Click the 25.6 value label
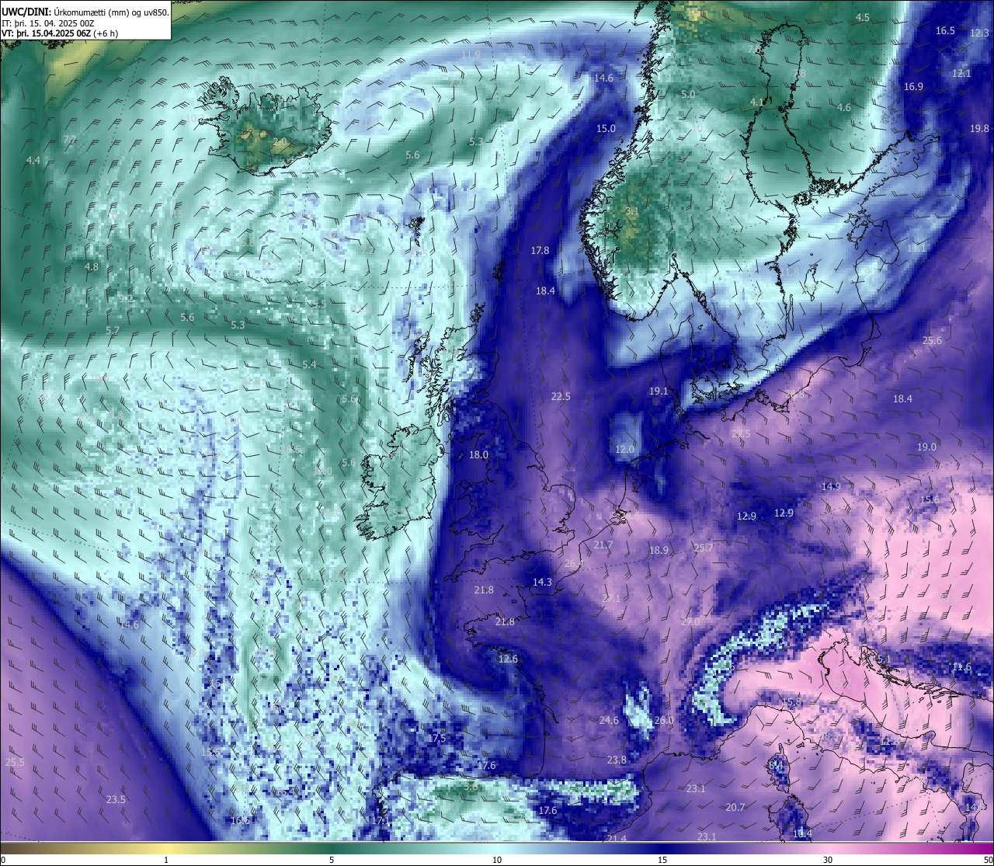The height and width of the screenshot is (866, 994). tap(932, 340)
